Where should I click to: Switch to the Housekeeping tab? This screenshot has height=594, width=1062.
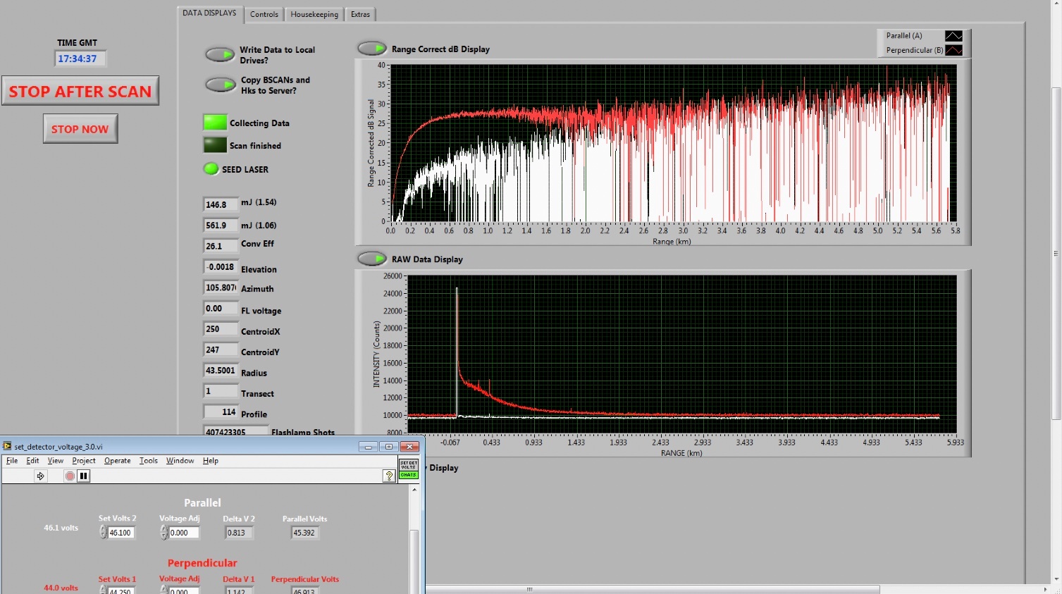tap(314, 14)
